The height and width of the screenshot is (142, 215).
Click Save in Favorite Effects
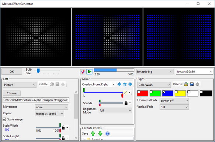tap(85, 134)
